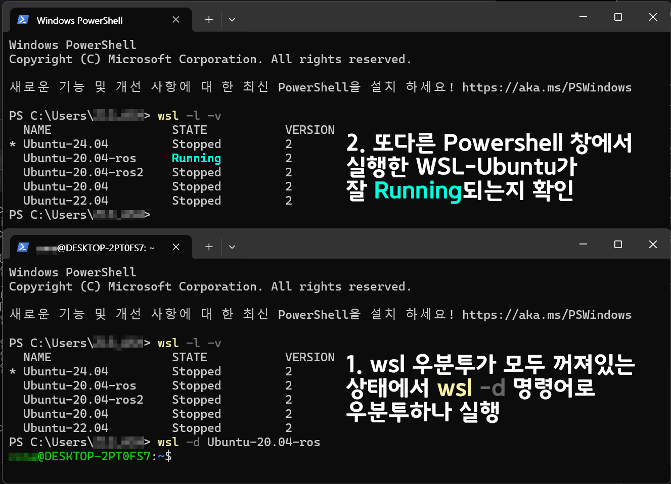Open the profile dropdown arrow in top window
Screen dimensions: 671x484
(x=232, y=20)
